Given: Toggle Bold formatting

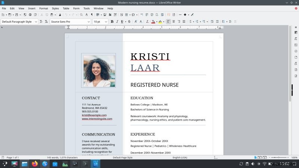Looking at the screenshot, I should tap(112, 22).
